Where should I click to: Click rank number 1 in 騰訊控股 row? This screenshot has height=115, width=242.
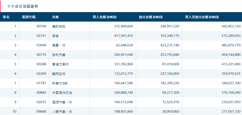[x=15, y=26]
